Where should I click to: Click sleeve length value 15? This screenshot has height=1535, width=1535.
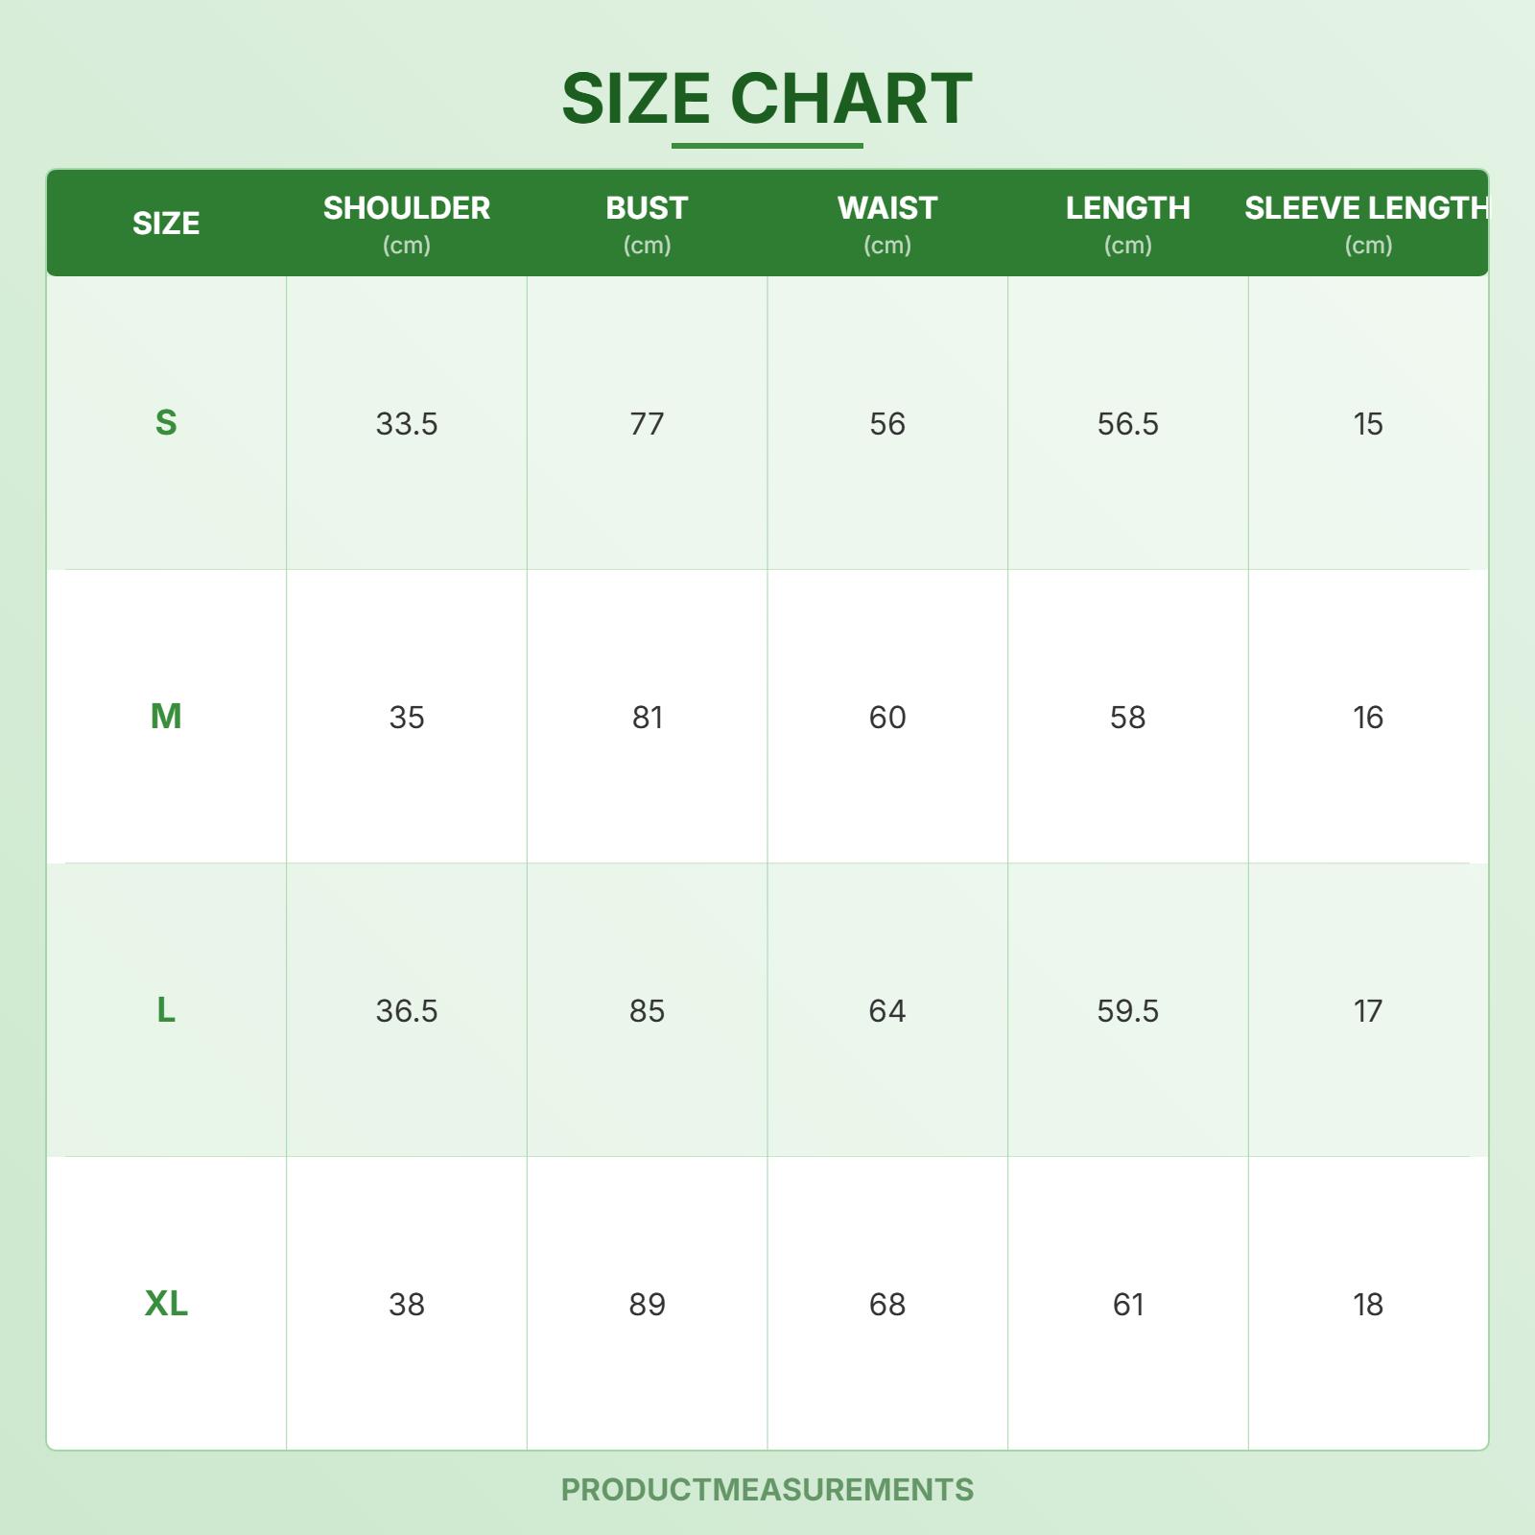tap(1367, 424)
